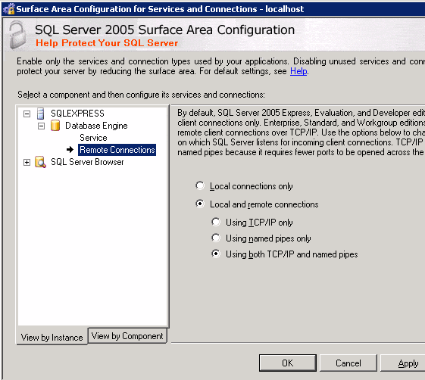Select Remote Connections tree item
Screen dimensions: 425x380
click(117, 150)
